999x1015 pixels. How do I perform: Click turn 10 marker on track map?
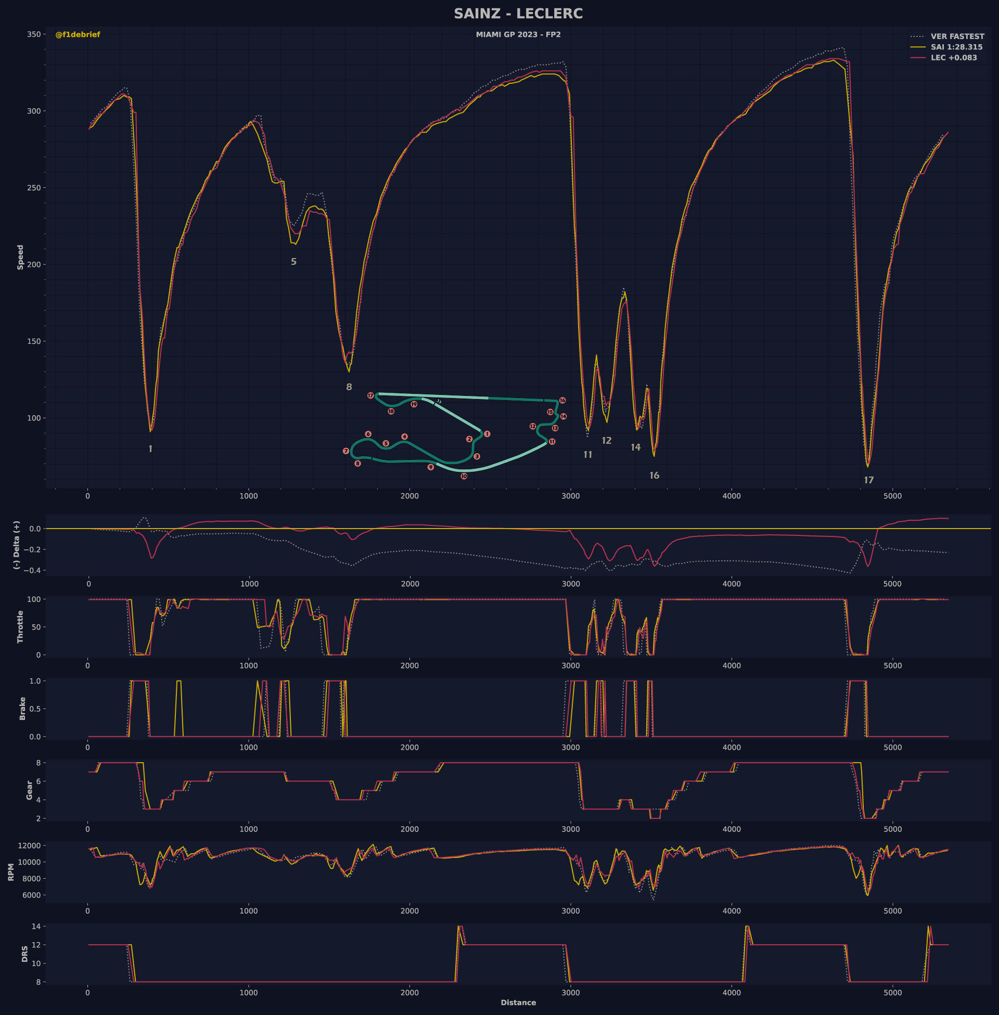(464, 477)
